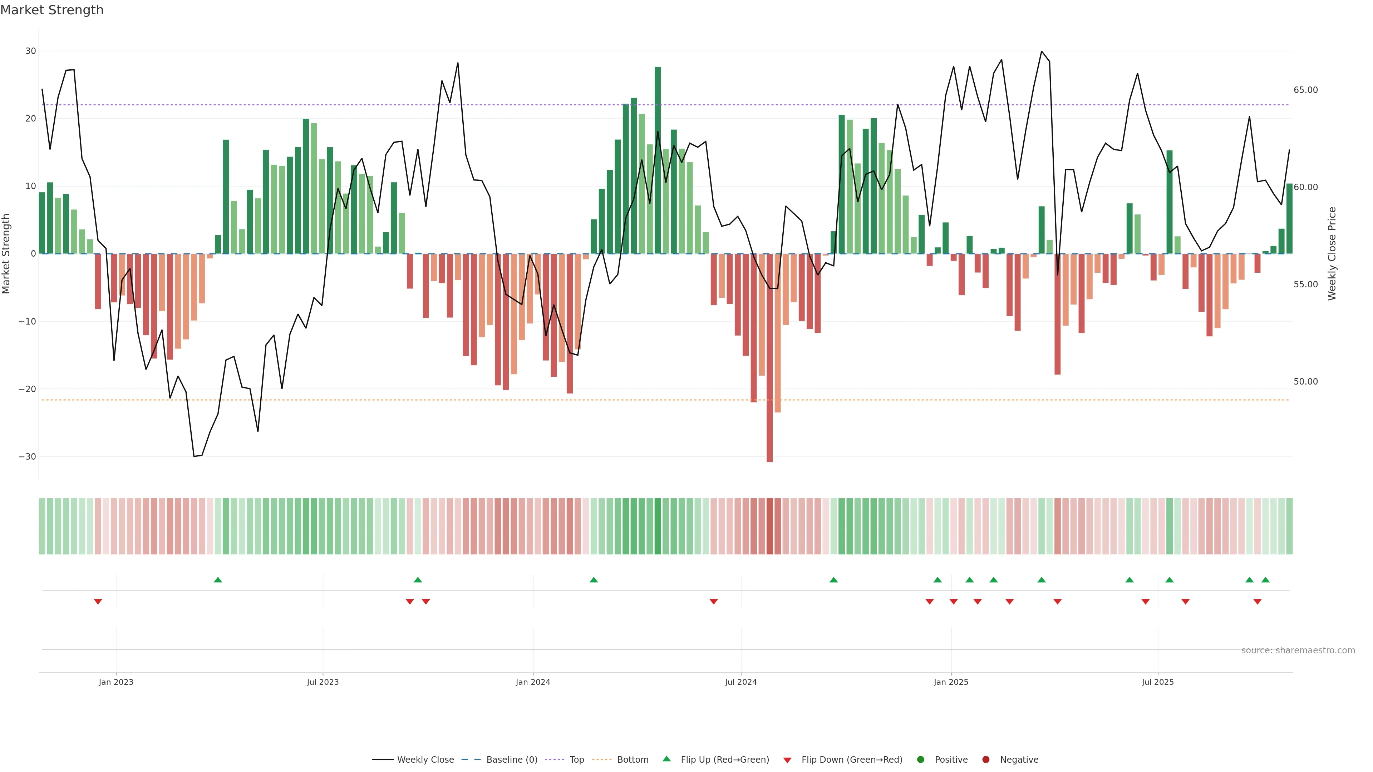
Task: Click the last green flip-up triangle marker
Action: pos(1265,580)
